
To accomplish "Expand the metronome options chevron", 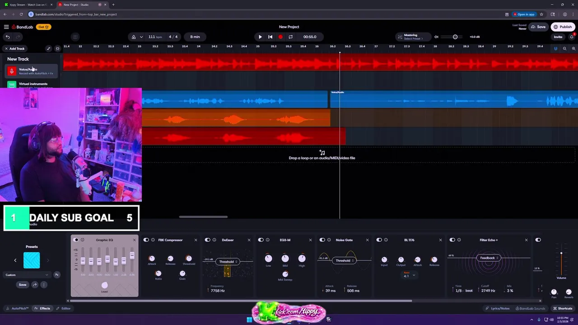I will coord(141,37).
